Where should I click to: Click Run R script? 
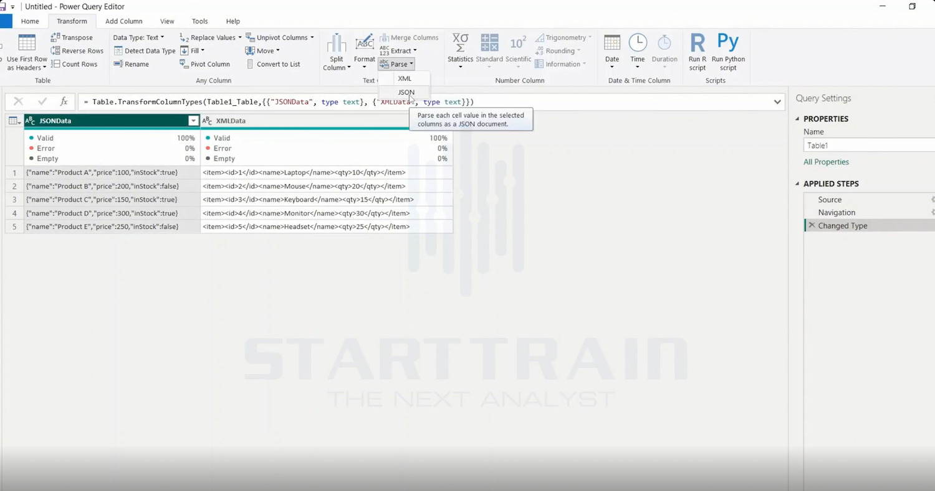(x=698, y=53)
